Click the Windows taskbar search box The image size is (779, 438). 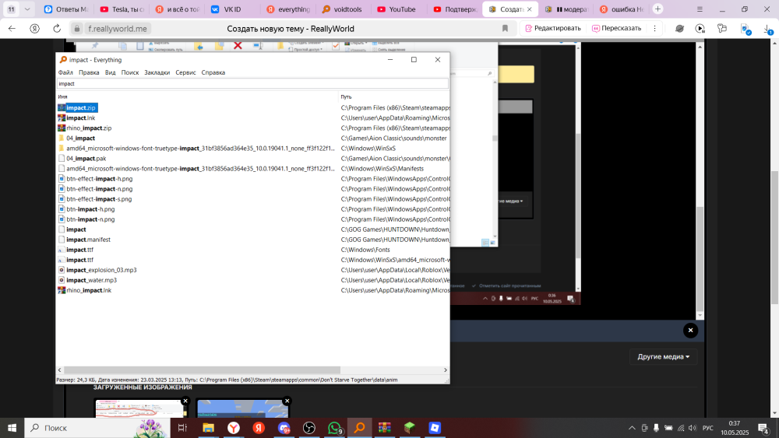coord(97,428)
